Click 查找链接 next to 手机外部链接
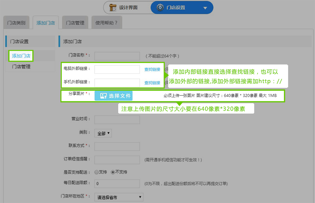Viewport: 315px width, 203px height. [x=152, y=83]
